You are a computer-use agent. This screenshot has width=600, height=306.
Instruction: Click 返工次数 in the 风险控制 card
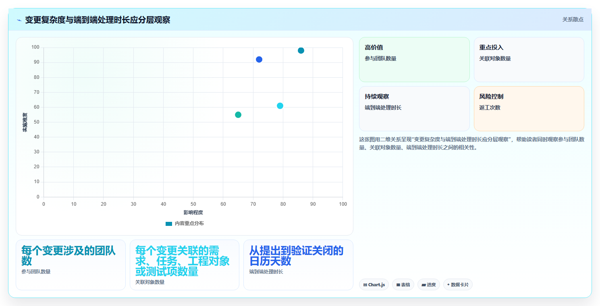click(x=490, y=108)
